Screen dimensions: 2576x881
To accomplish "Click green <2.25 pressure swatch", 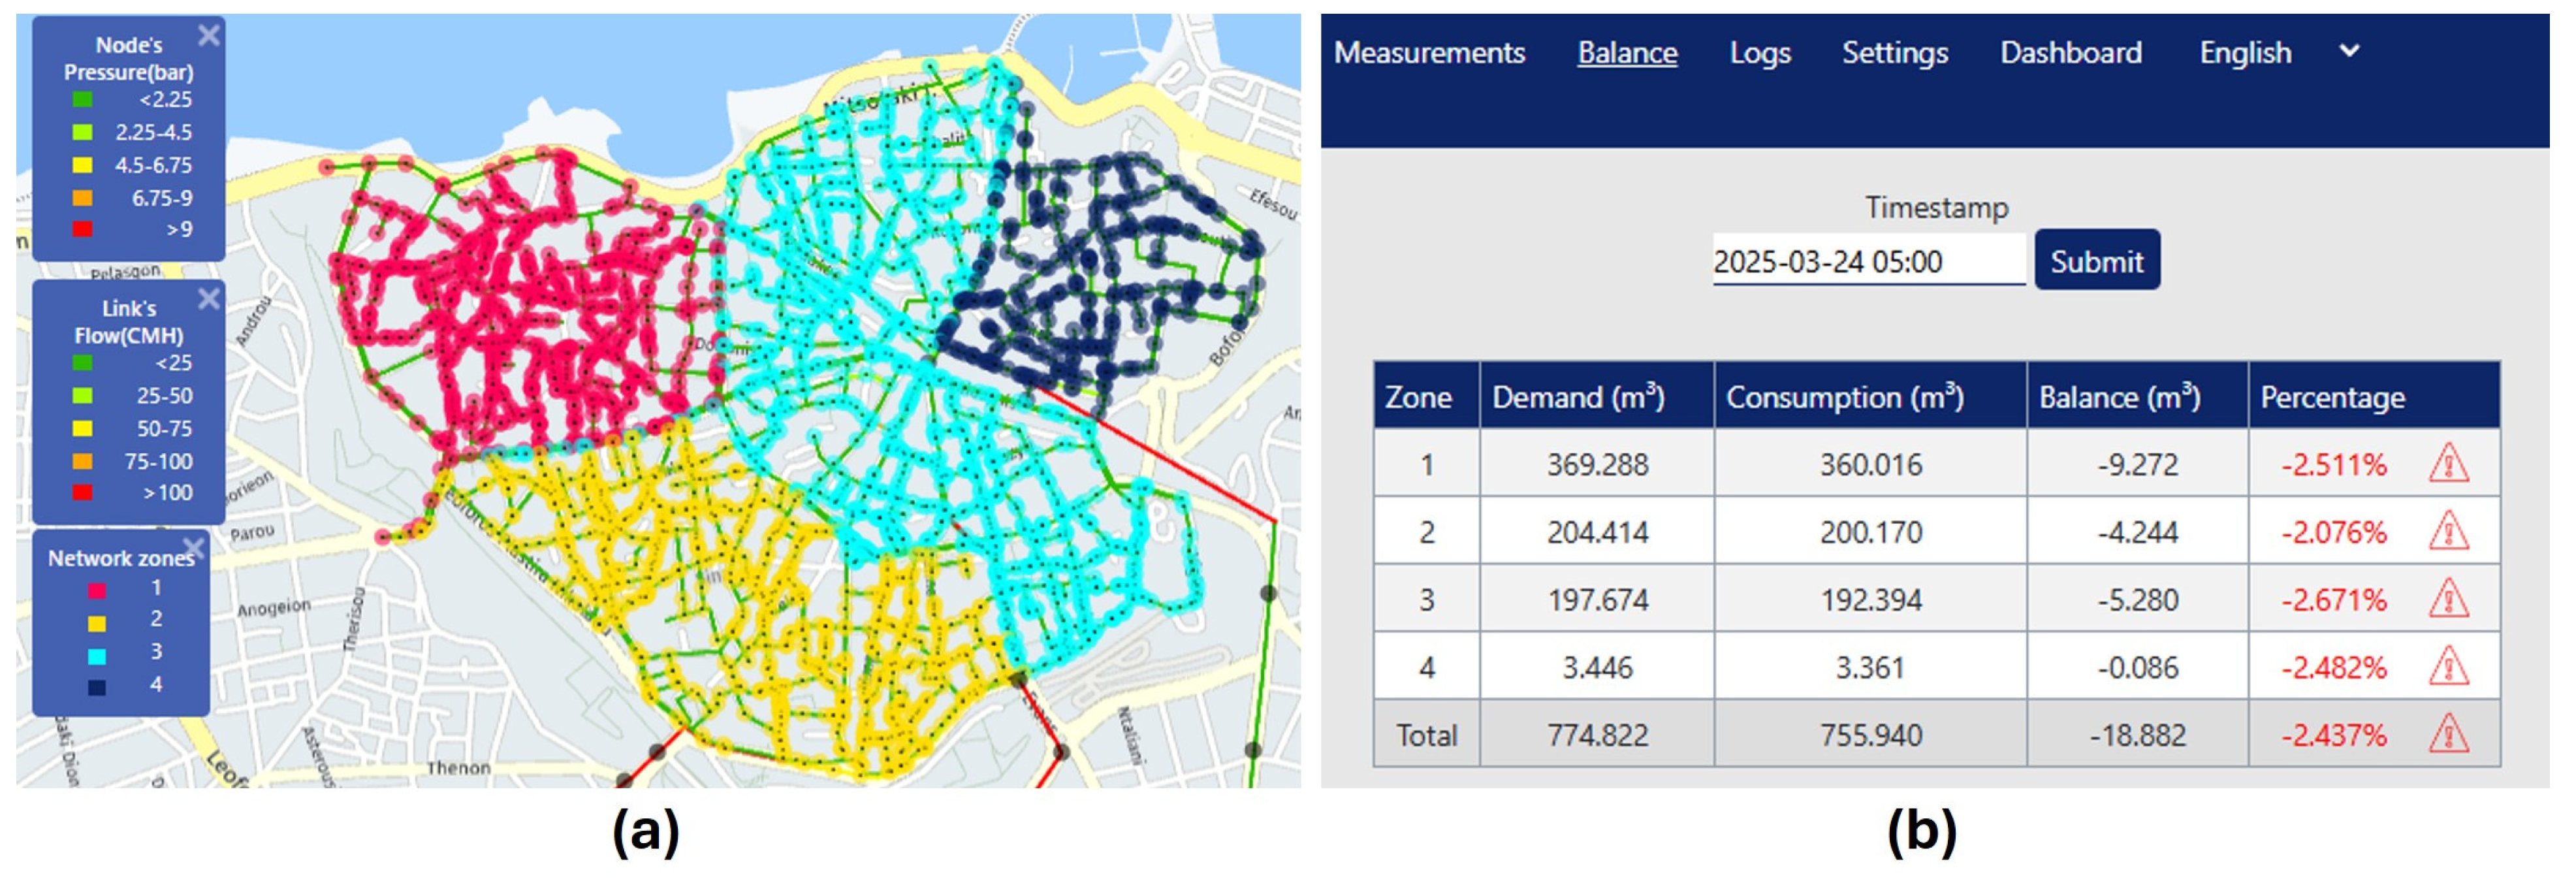I will 83,100.
